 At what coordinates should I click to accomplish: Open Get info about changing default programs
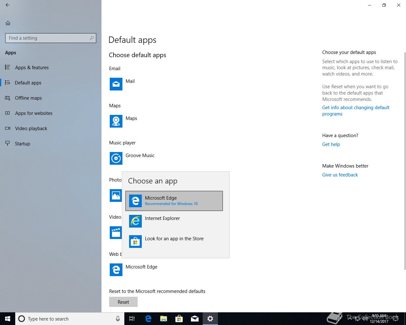(x=356, y=111)
